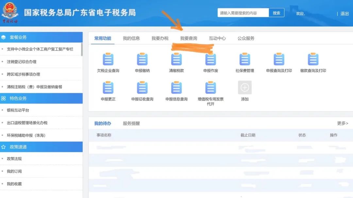This screenshot has height=198, width=353.
Task: Open 跨区域涉税事项办理 in sidebar
Action: coord(24,74)
